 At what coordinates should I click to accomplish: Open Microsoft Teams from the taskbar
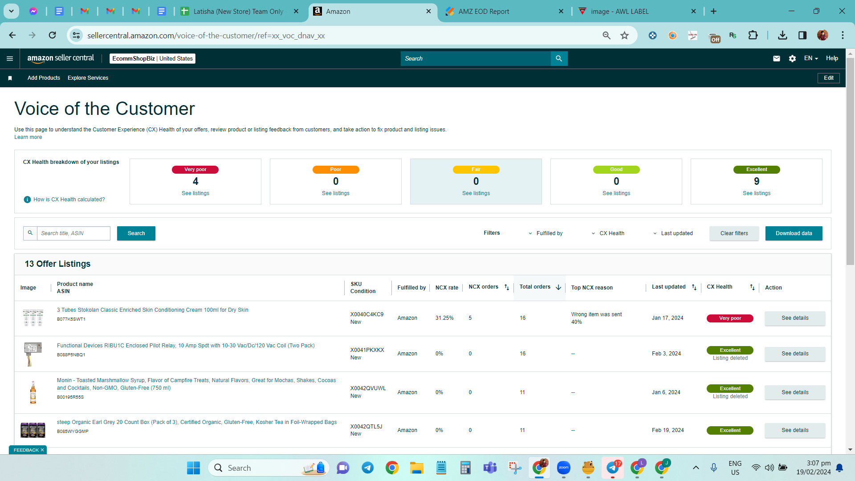point(490,468)
